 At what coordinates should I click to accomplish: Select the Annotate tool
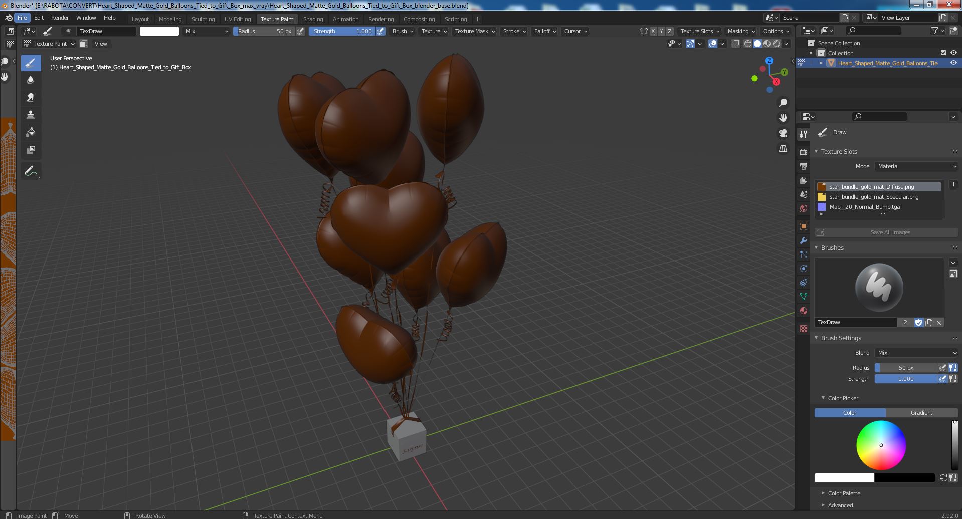(x=31, y=171)
